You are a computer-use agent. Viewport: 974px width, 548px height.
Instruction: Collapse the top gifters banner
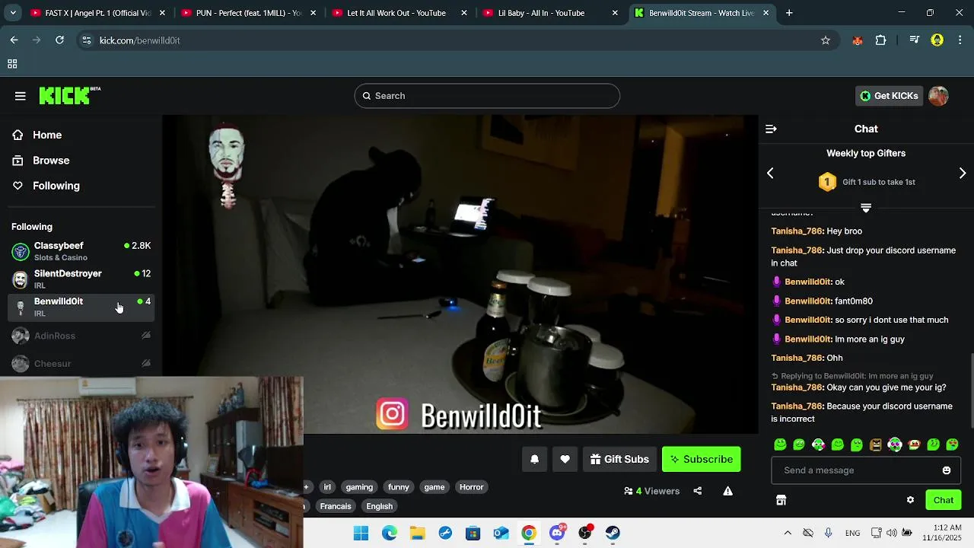click(866, 207)
